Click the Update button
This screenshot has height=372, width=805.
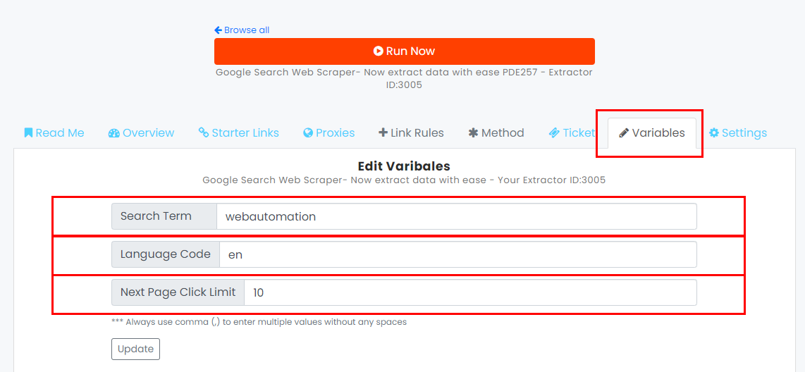pyautogui.click(x=135, y=349)
